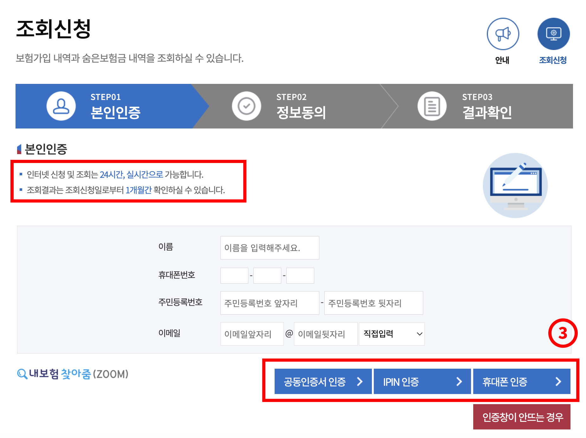Select the 이름 field label
Screen dimensions: 586x438
[166, 247]
